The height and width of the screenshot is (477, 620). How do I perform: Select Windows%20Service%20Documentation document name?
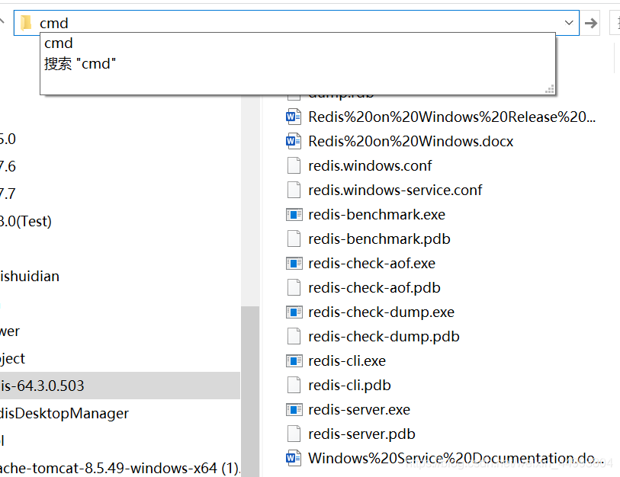(456, 459)
